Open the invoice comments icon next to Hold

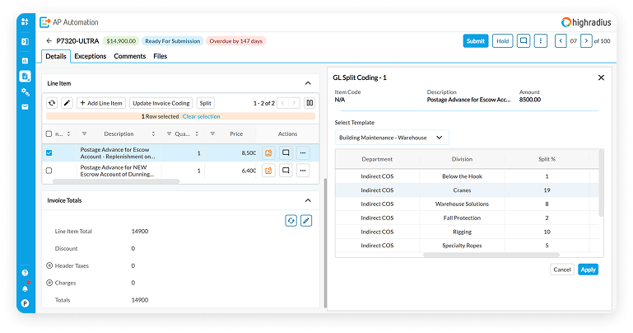pyautogui.click(x=524, y=40)
